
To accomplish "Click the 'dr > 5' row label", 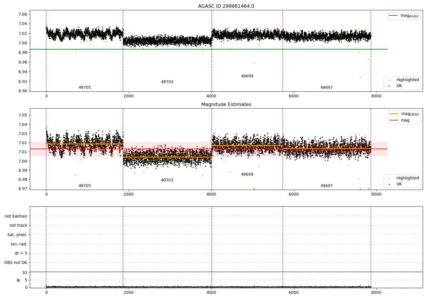I will (21, 253).
